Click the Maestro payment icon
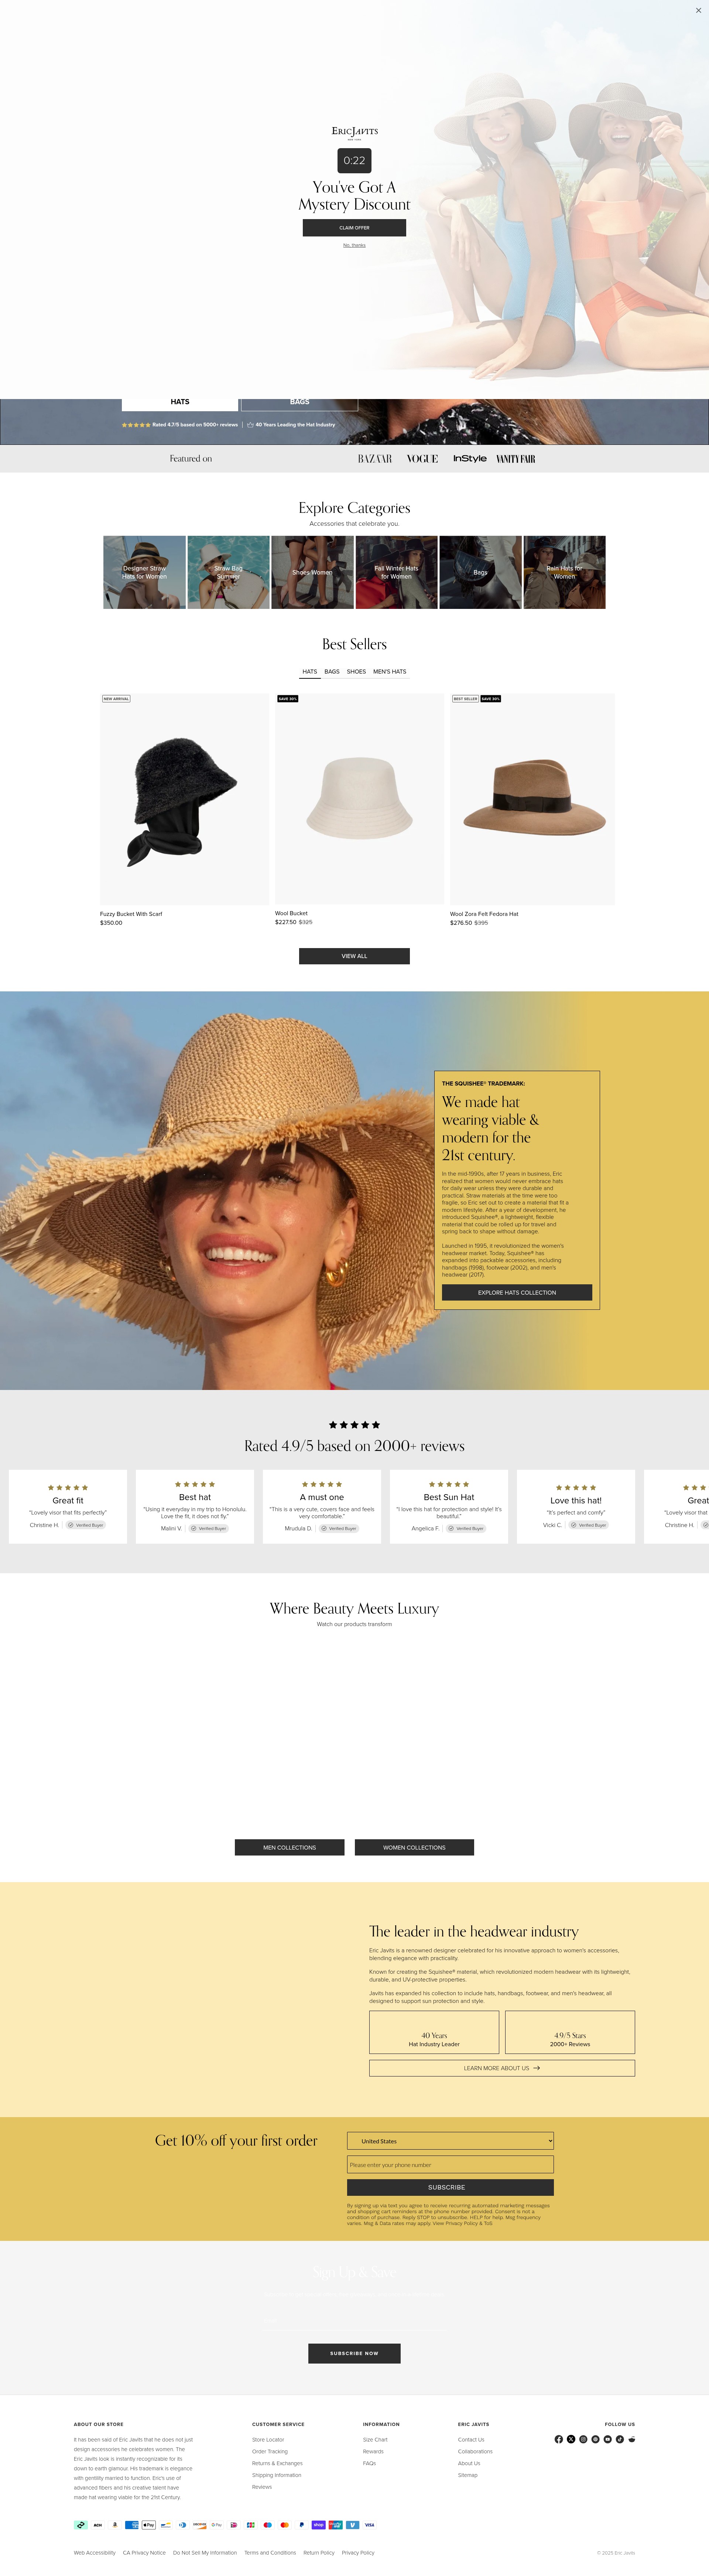Viewport: 709px width, 2576px height. point(268,2525)
